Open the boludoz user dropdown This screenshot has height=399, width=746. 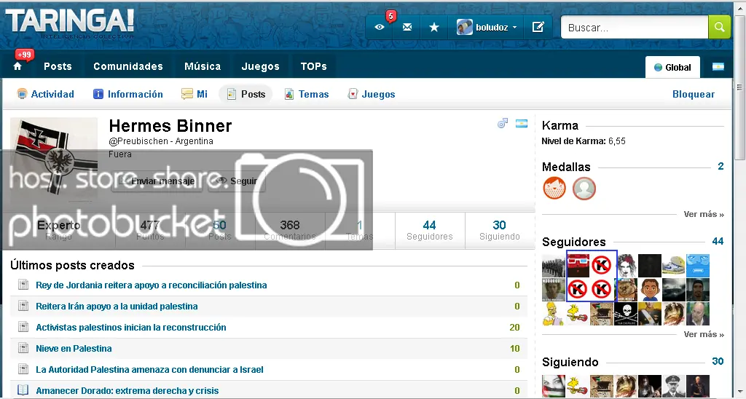(x=486, y=28)
